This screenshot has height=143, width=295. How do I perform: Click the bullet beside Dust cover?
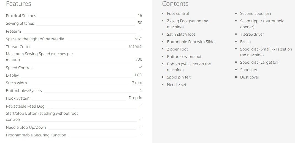coord(236,77)
